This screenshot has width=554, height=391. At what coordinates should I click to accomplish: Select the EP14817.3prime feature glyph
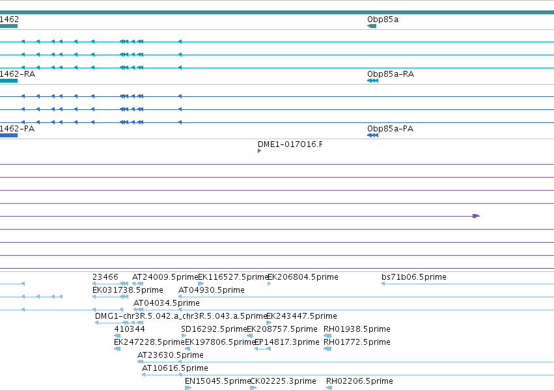(262, 349)
